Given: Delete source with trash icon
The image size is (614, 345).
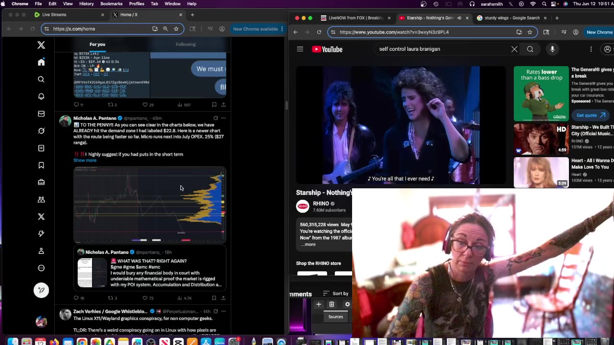Looking at the screenshot, I should (x=331, y=304).
